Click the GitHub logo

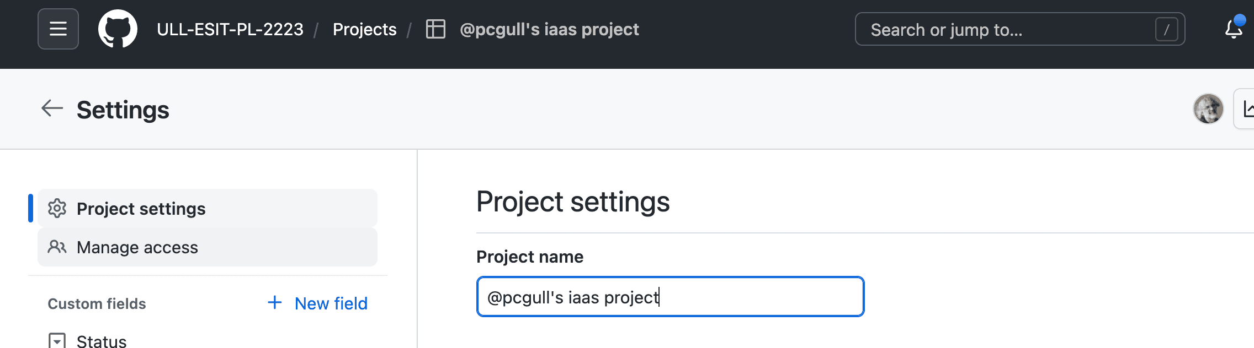118,29
